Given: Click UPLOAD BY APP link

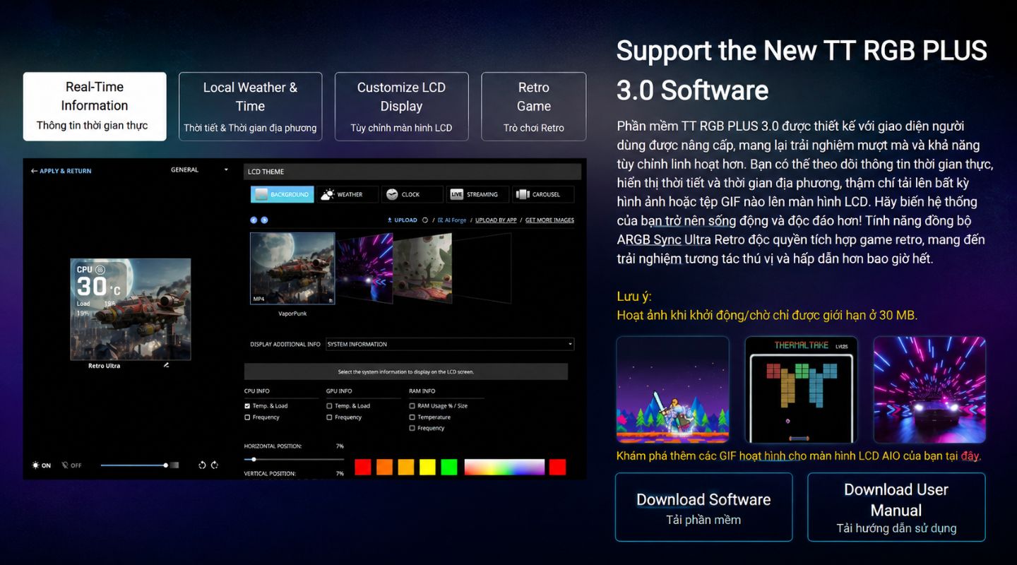Looking at the screenshot, I should pos(496,220).
